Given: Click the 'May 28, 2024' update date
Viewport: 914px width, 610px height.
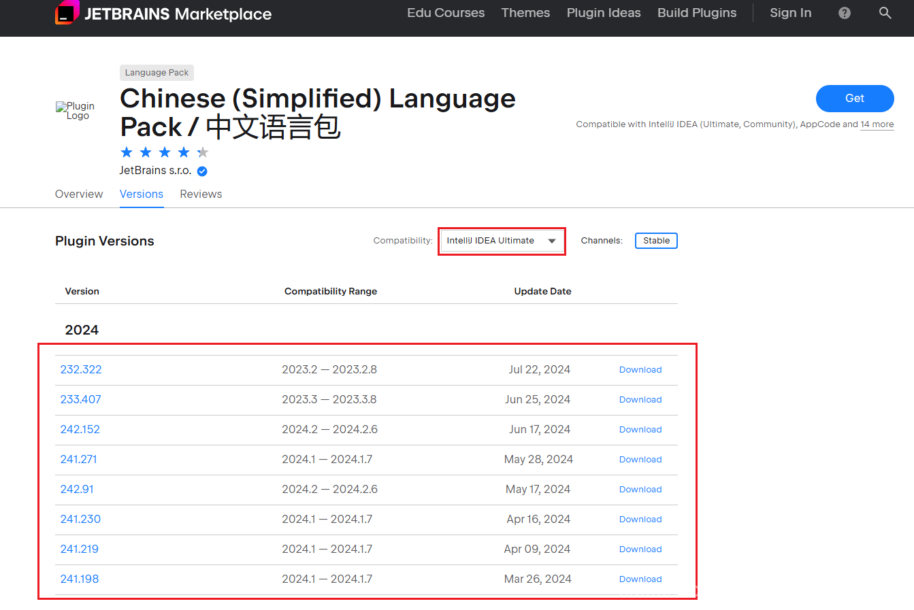Looking at the screenshot, I should click(538, 460).
